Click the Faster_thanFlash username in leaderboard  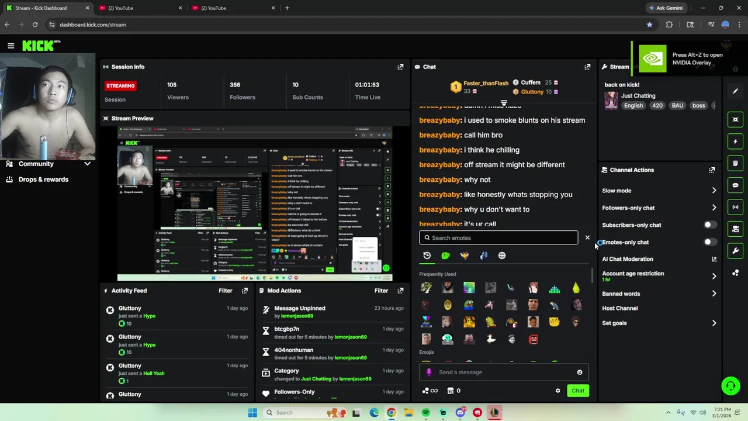[486, 84]
